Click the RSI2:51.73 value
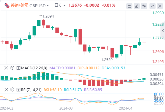Viewport: 165px width, 112px height. [73, 90]
